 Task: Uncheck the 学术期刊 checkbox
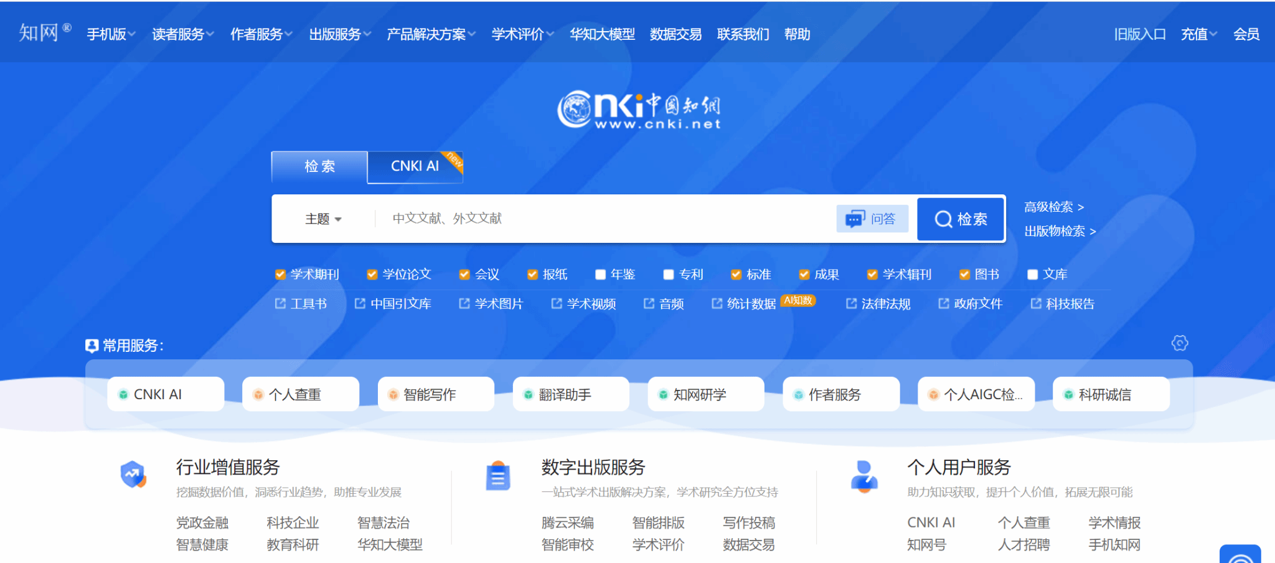(x=280, y=275)
